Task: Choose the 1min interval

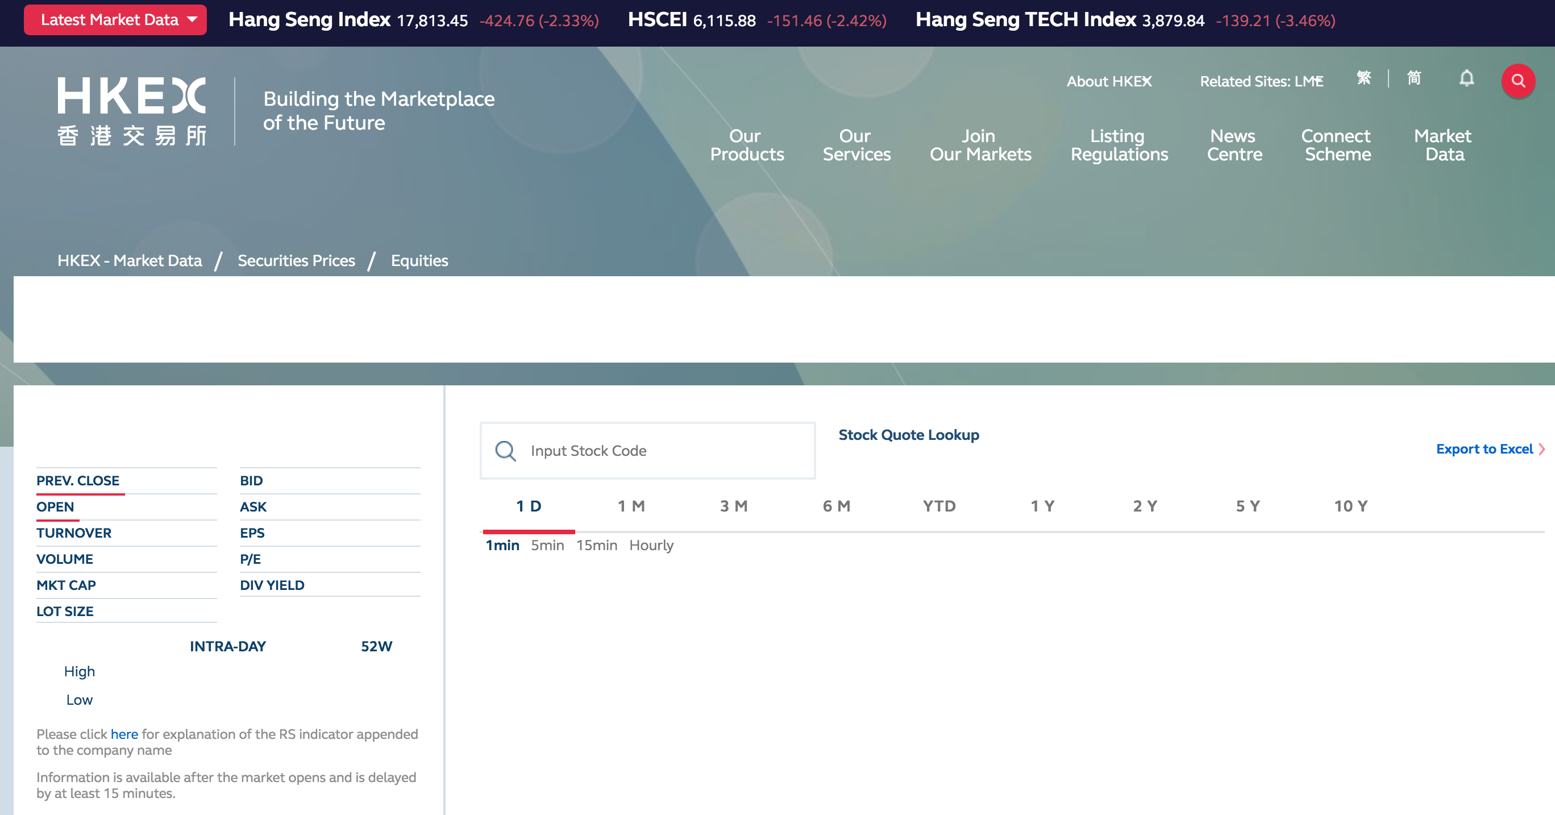Action: click(x=502, y=545)
